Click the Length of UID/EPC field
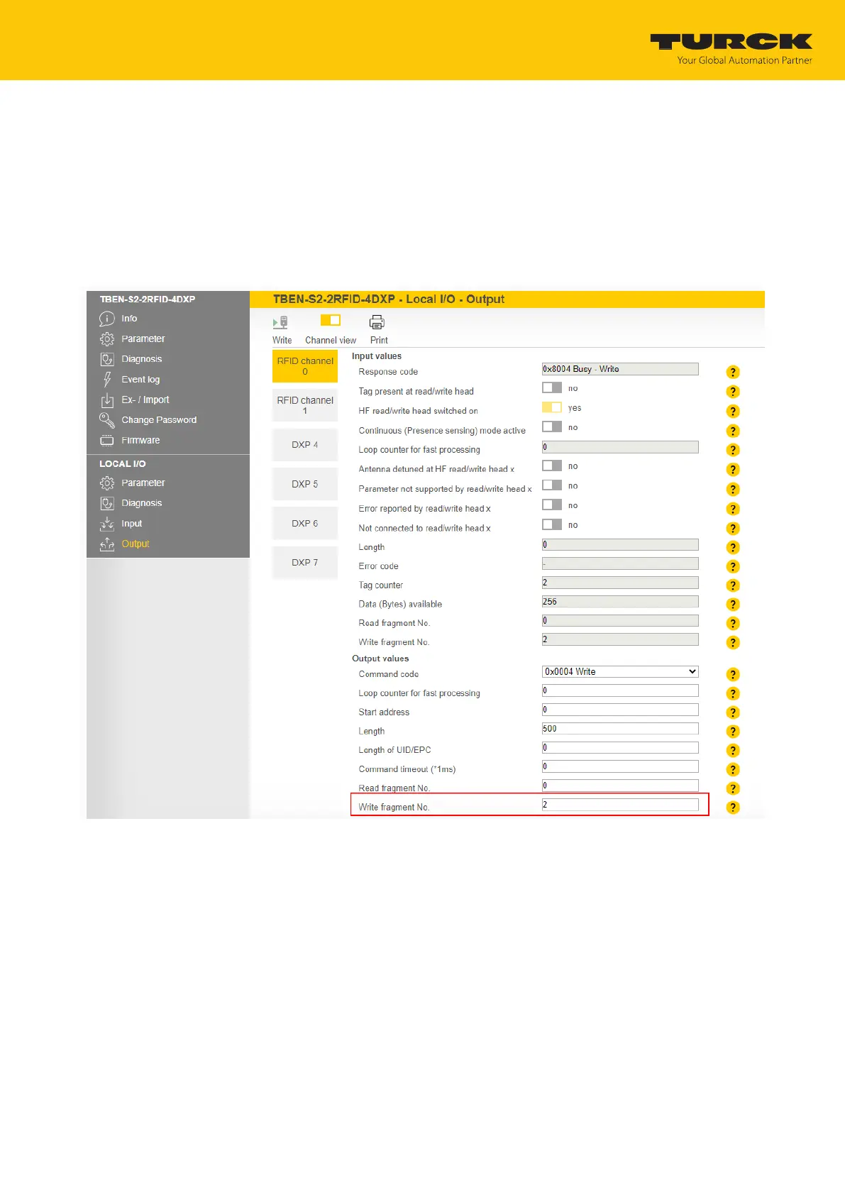 620,747
